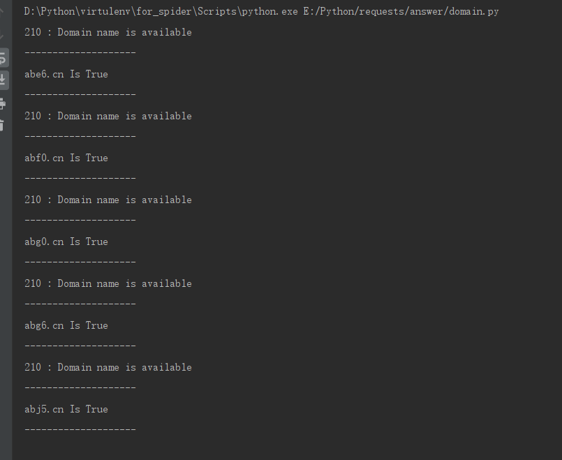
Task: Click the availability message directly above abe6.cn
Action: (108, 32)
